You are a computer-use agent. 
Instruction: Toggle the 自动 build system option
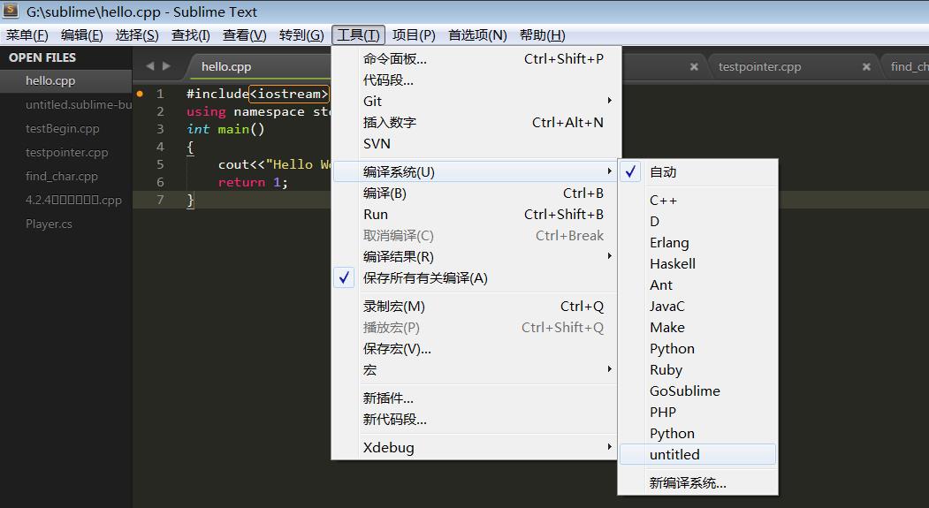(x=697, y=172)
